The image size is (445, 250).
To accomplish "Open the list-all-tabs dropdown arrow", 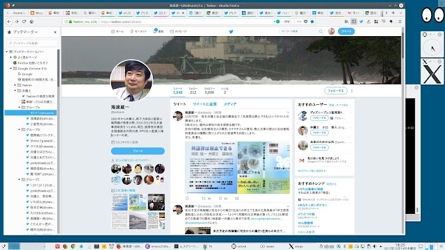I will 400,12.
